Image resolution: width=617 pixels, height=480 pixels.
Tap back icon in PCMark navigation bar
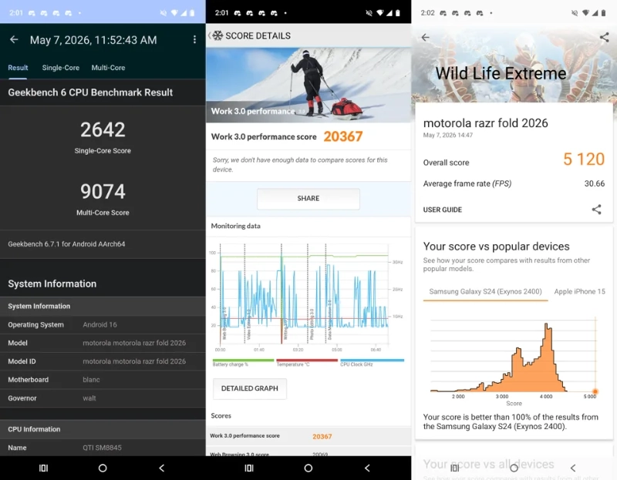(368, 468)
